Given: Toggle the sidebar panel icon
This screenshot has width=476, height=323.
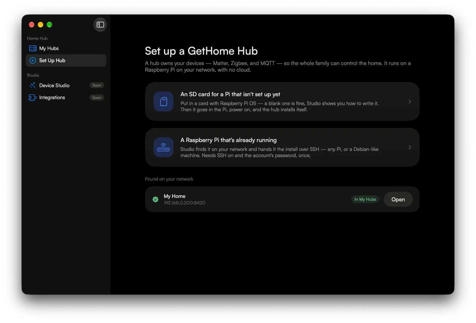Looking at the screenshot, I should point(100,24).
